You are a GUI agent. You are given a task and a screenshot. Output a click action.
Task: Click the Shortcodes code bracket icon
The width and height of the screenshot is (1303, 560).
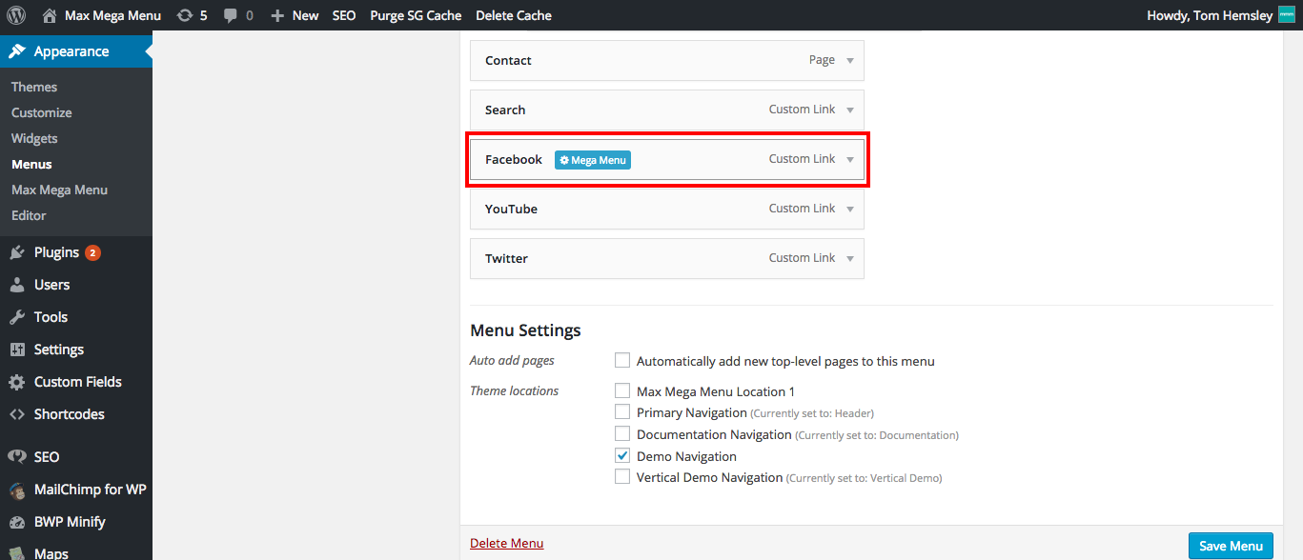17,414
